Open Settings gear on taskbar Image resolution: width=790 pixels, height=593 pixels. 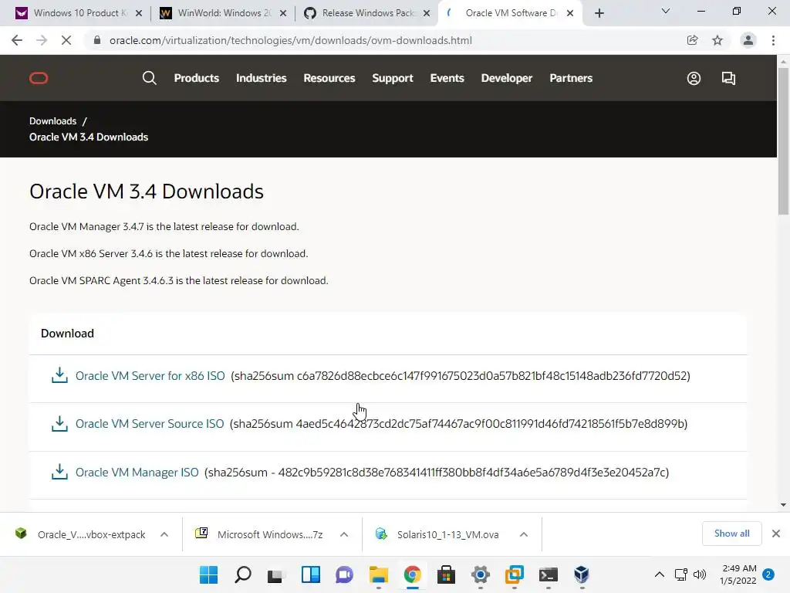click(480, 574)
